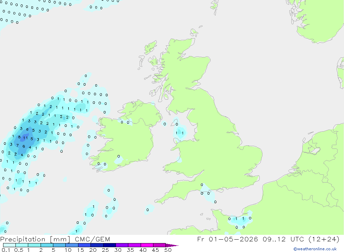Click the '35' legend scale label

130,250
